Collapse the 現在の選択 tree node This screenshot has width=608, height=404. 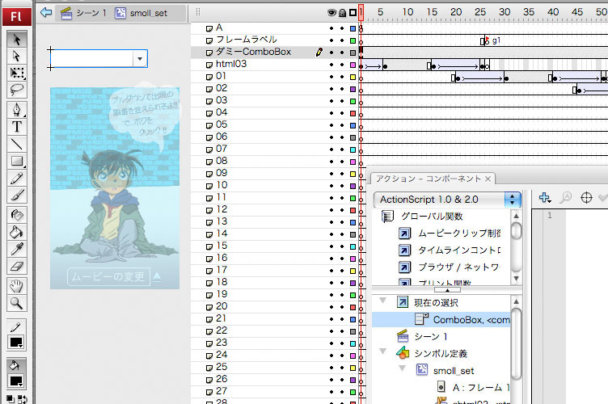[382, 301]
